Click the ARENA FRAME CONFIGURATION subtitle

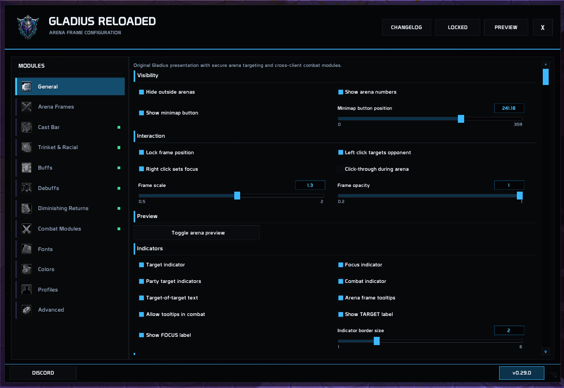pos(85,33)
